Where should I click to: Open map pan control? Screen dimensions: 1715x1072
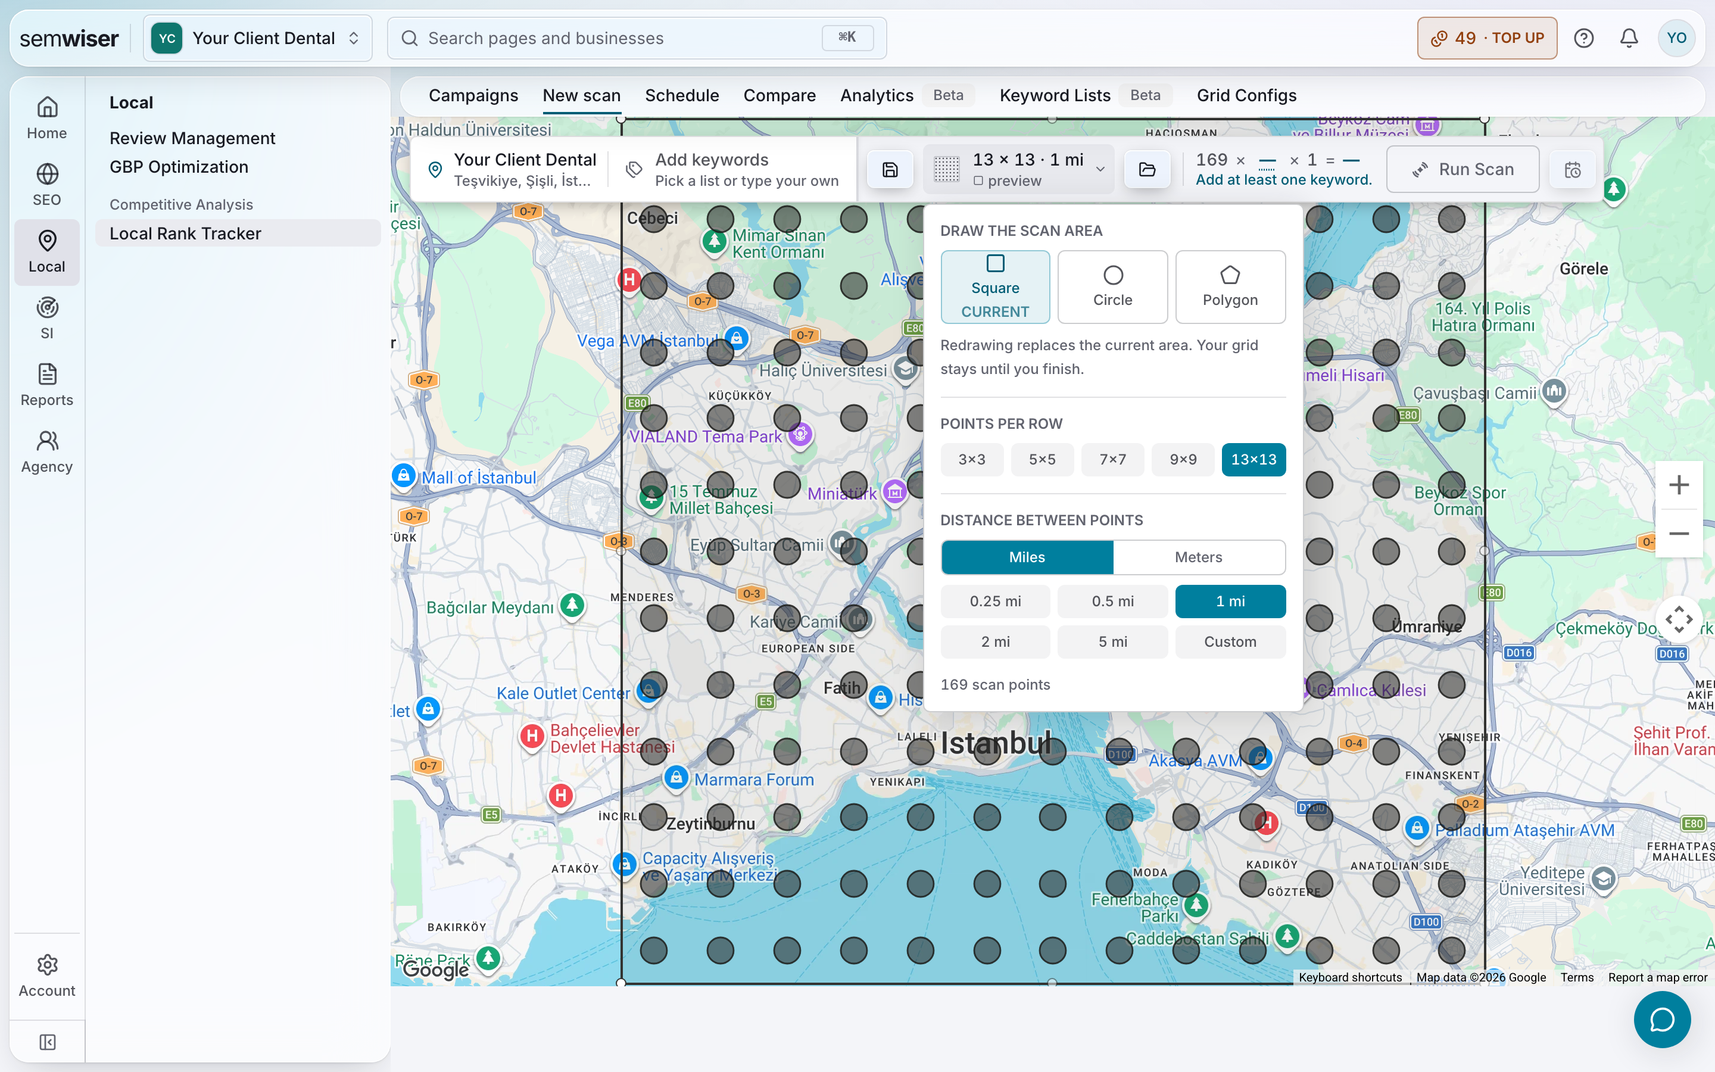click(x=1679, y=619)
